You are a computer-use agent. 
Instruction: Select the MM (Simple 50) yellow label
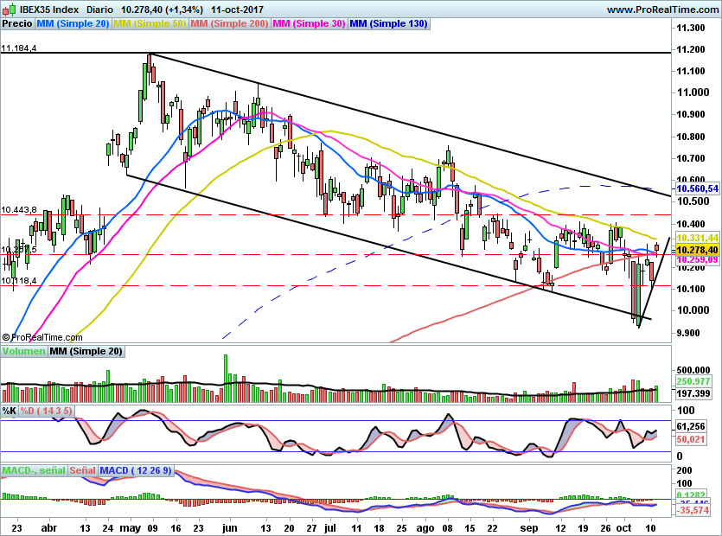pos(150,24)
